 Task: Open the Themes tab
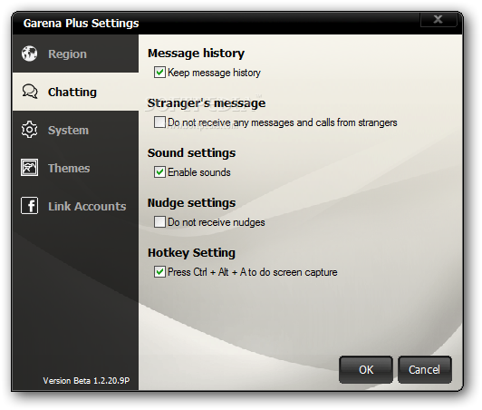tap(75, 168)
